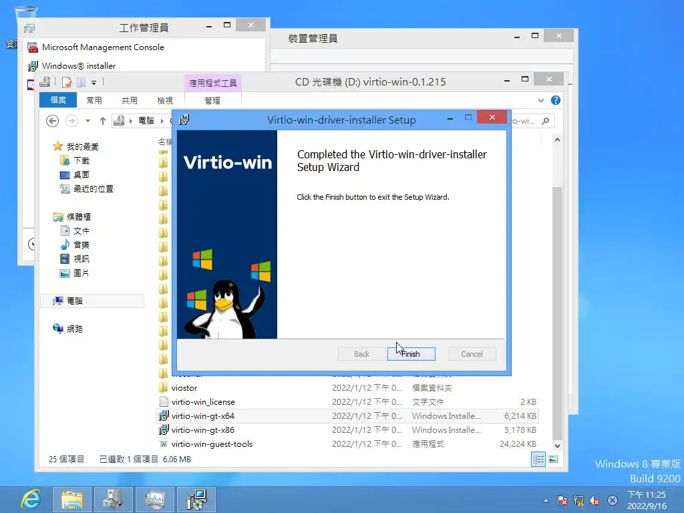This screenshot has height=513, width=684.
Task: Open the 管理 ribbon tab
Action: pos(212,101)
